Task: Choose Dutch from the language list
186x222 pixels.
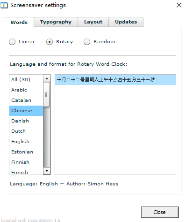Action: [26, 131]
